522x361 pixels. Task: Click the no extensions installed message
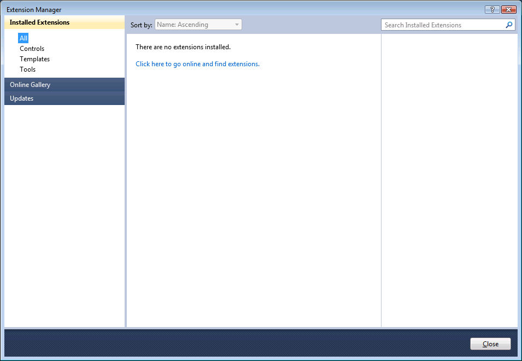click(x=183, y=47)
